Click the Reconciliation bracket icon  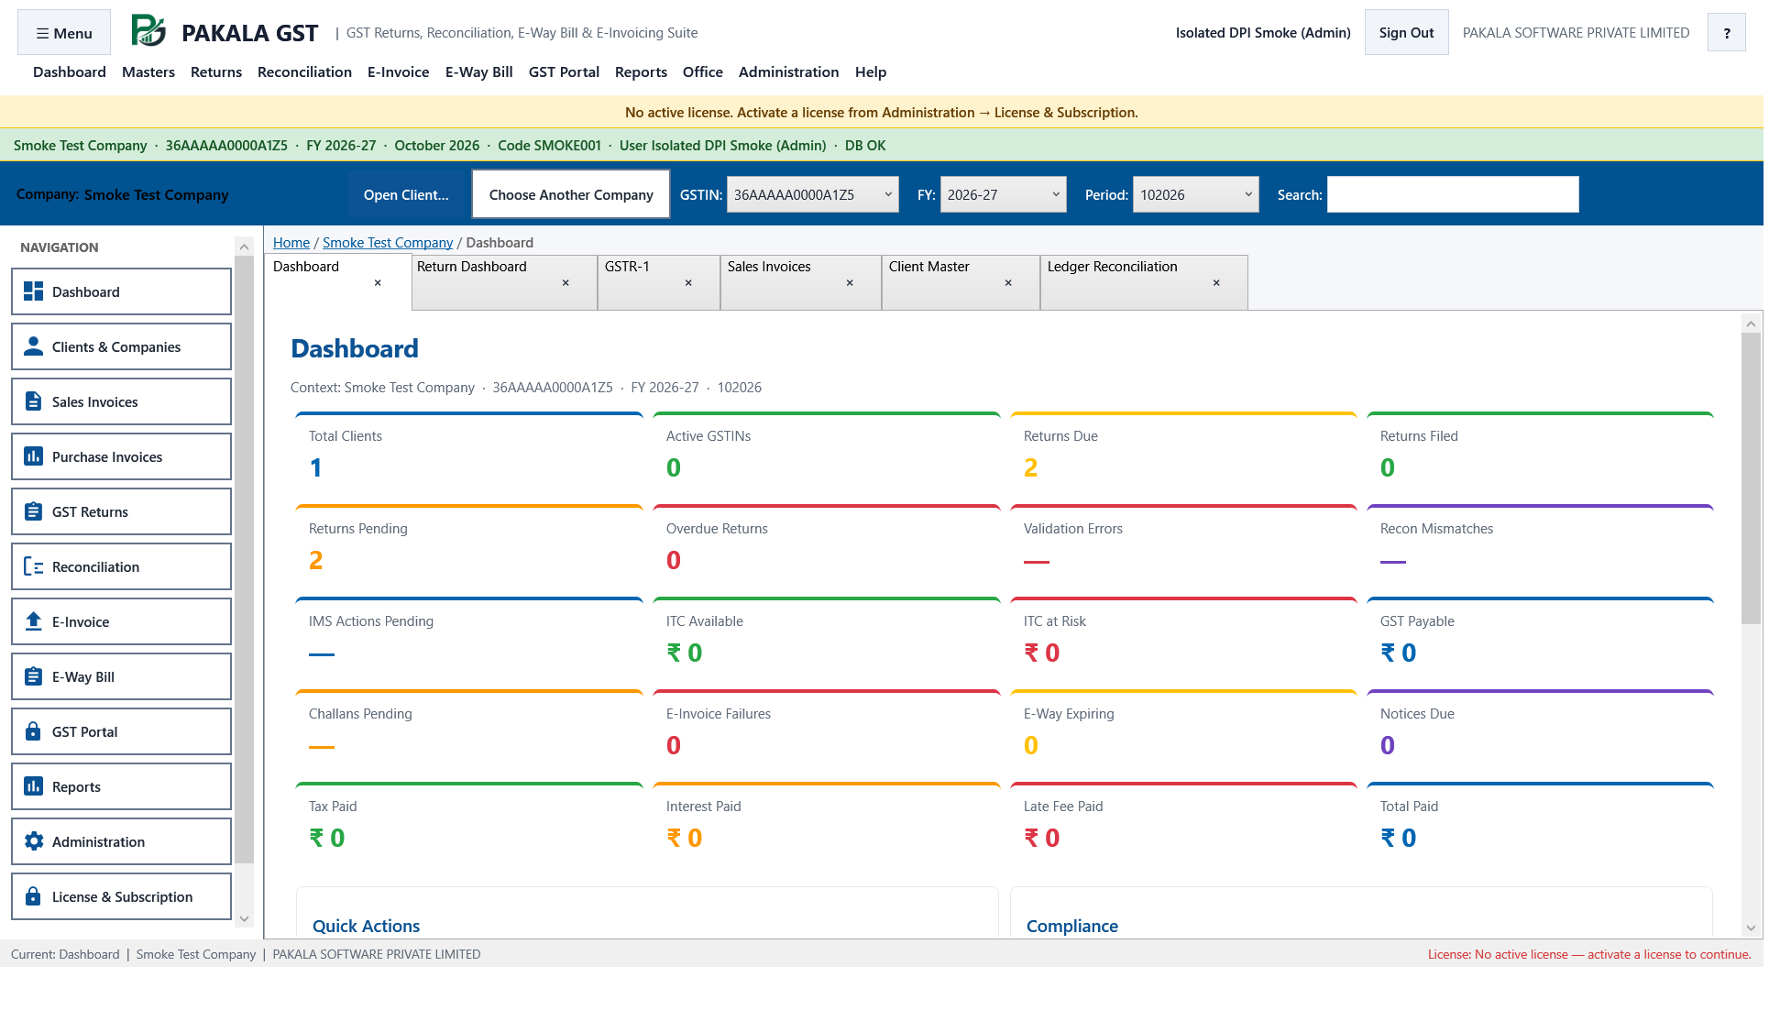click(x=33, y=566)
